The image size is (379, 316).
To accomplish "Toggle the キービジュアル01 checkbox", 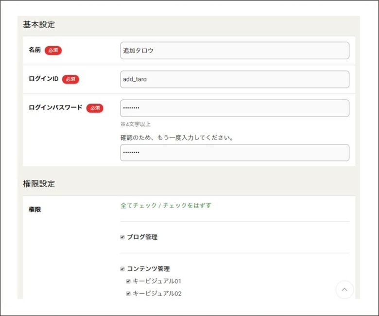I will [x=128, y=281].
